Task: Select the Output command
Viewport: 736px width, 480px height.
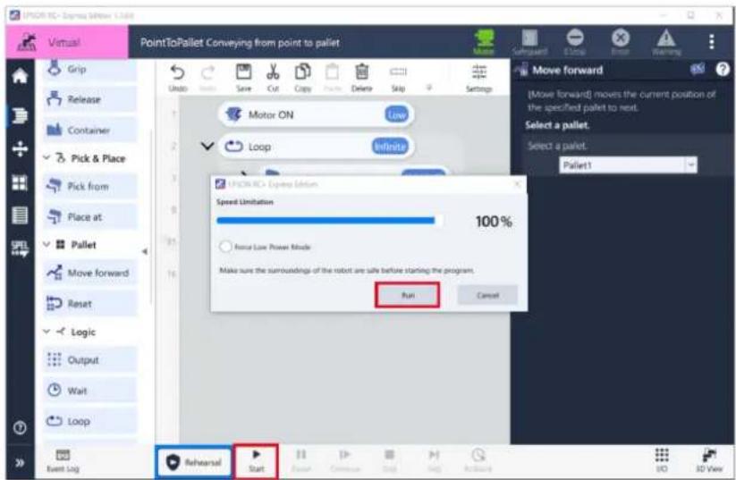Action: pyautogui.click(x=89, y=360)
